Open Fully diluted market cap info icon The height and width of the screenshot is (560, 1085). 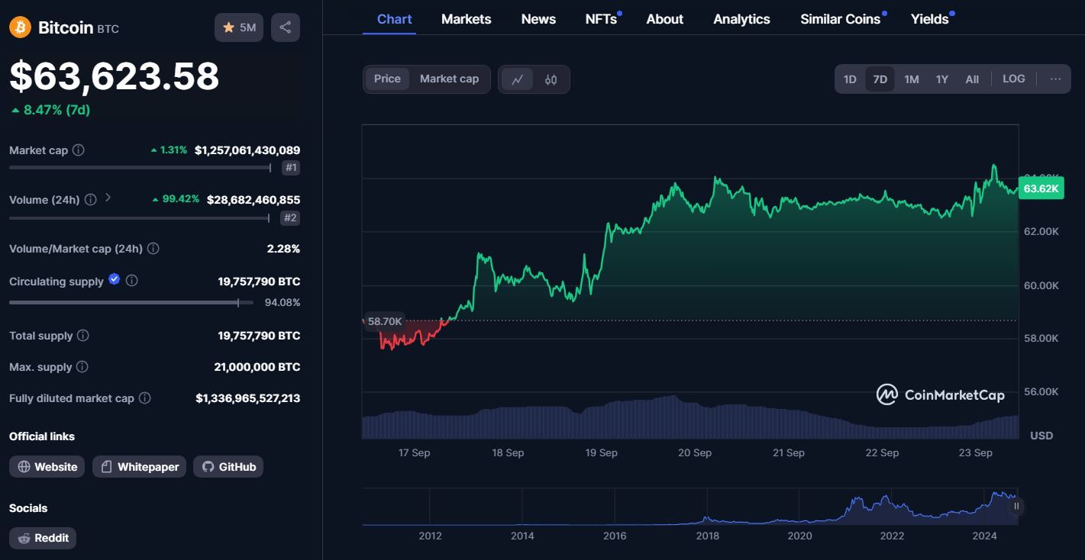pyautogui.click(x=144, y=398)
